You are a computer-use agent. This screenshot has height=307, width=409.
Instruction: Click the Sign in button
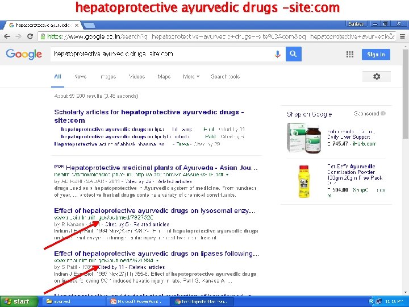click(376, 55)
